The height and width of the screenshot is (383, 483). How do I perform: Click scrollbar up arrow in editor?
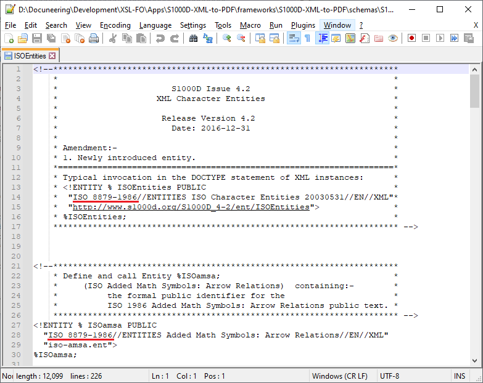point(474,70)
